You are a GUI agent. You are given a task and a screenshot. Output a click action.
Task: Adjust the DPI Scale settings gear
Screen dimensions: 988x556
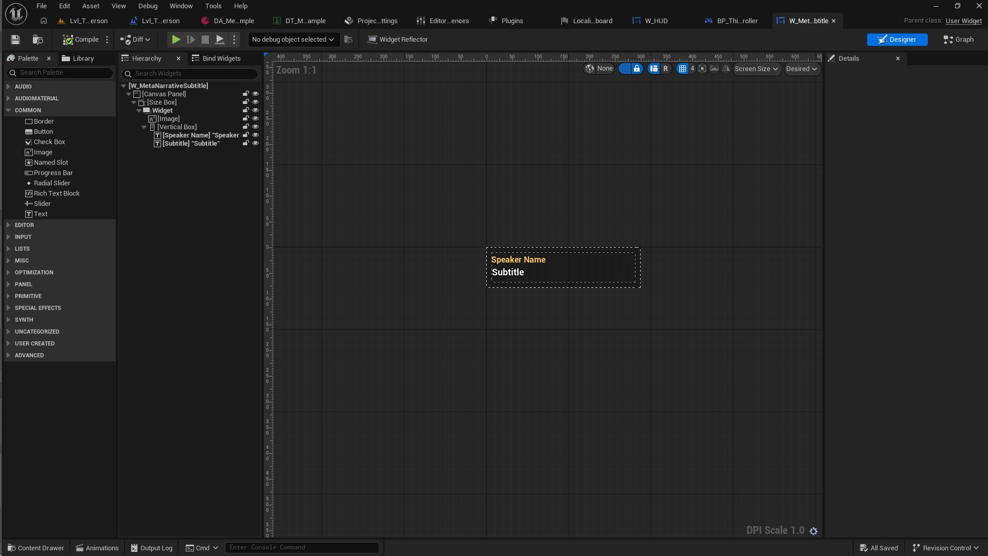[x=814, y=531]
